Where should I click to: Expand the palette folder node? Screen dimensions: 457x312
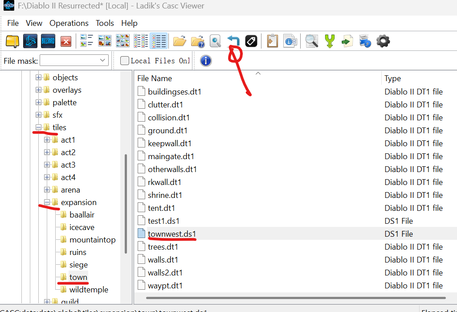pos(38,103)
